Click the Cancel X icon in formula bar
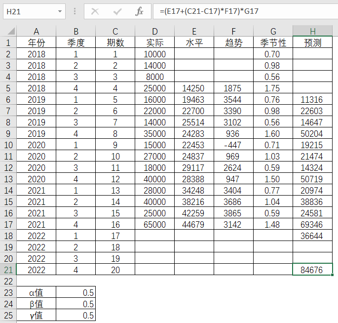The width and height of the screenshot is (338, 323). coord(95,11)
